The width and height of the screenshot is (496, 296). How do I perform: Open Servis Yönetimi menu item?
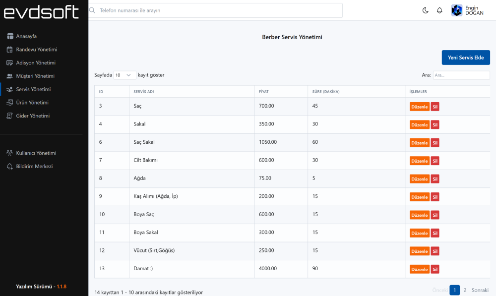point(33,89)
